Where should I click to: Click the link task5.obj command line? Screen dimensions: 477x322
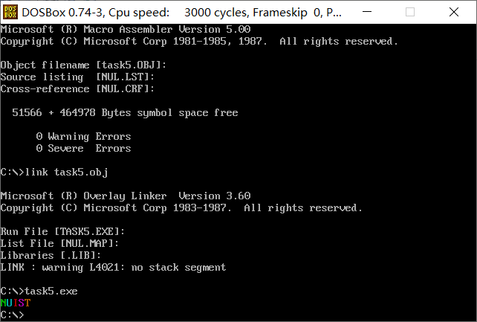(54, 173)
